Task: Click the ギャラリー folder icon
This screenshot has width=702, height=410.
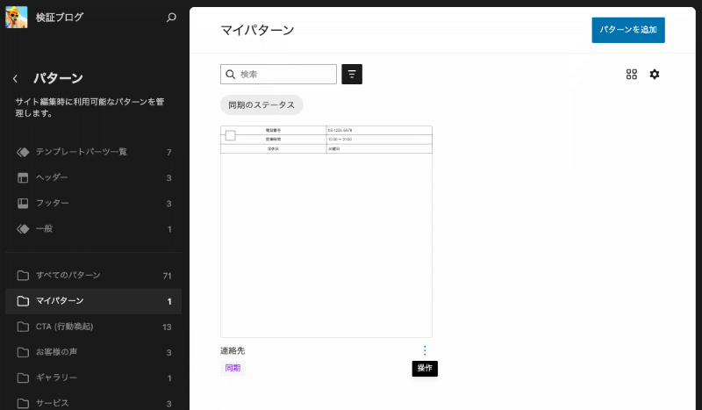Action: click(23, 378)
